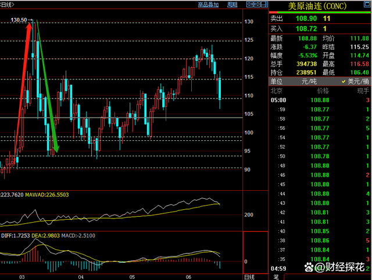
Task: Click the 北京 time column header
Action: coord(277,91)
